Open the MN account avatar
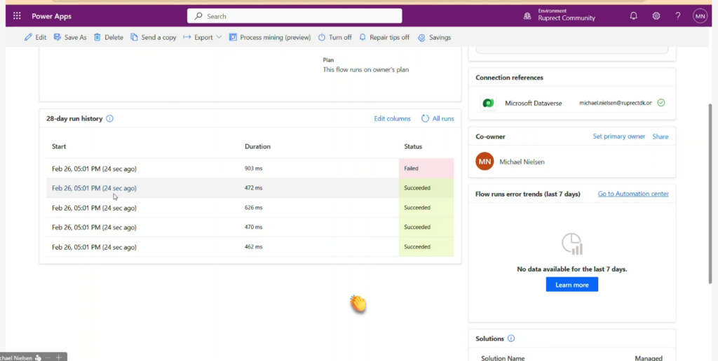718x361 pixels. coord(700,16)
